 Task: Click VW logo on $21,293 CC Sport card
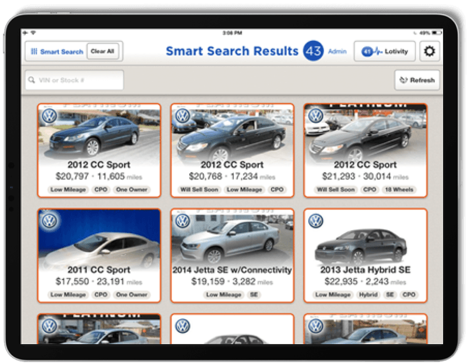pos(315,116)
